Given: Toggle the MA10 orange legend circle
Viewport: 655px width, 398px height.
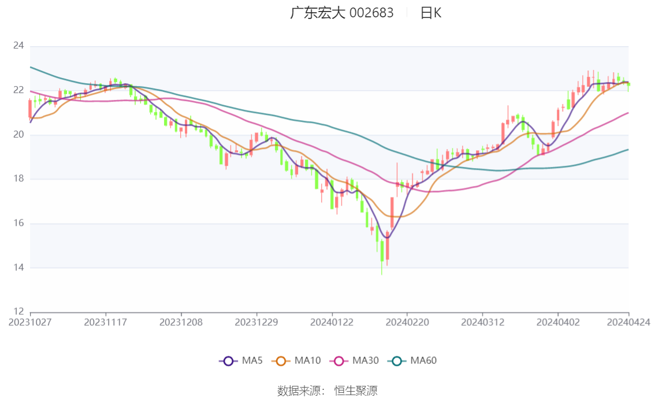Looking at the screenshot, I should pyautogui.click(x=281, y=361).
